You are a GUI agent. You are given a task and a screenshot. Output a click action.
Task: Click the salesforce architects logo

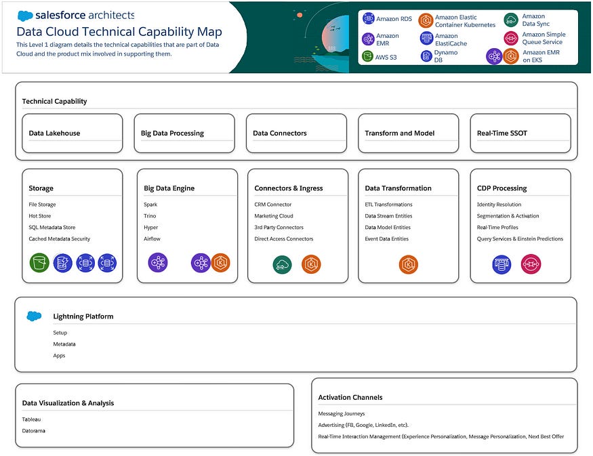73,15
